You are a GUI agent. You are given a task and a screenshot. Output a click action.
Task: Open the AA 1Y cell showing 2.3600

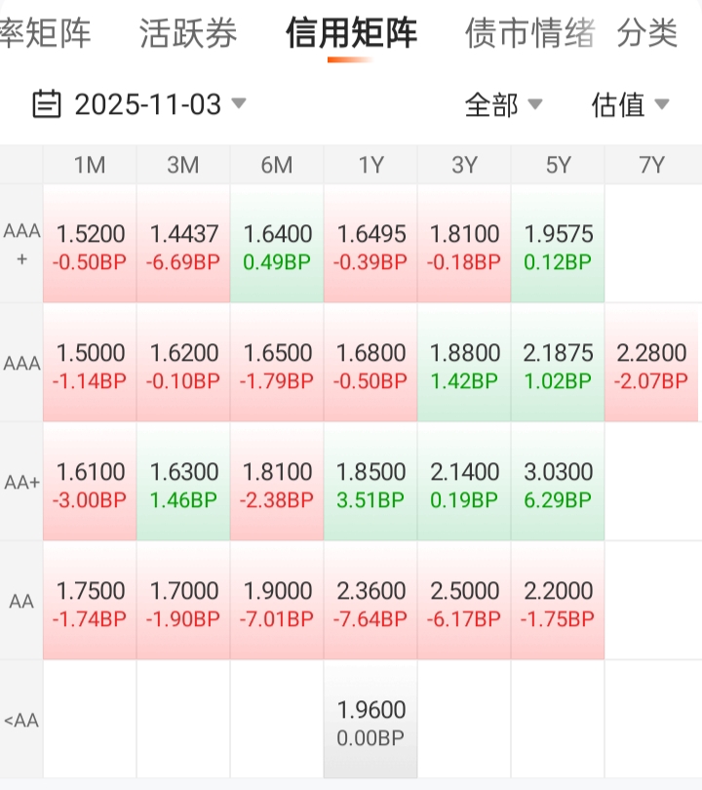tap(370, 603)
